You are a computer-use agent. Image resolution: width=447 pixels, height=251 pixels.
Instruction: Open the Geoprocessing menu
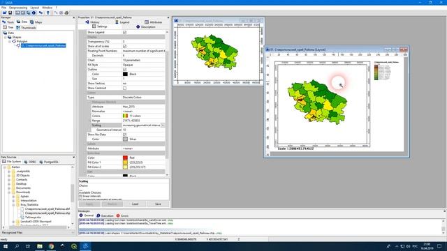[18, 8]
